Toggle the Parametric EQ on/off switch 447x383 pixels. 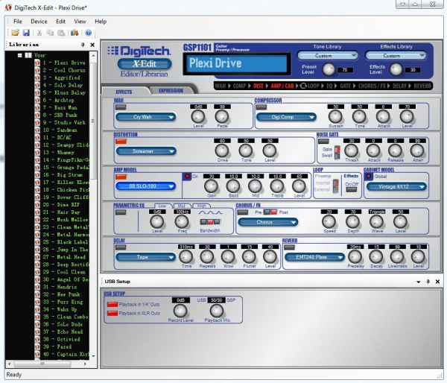(121, 212)
